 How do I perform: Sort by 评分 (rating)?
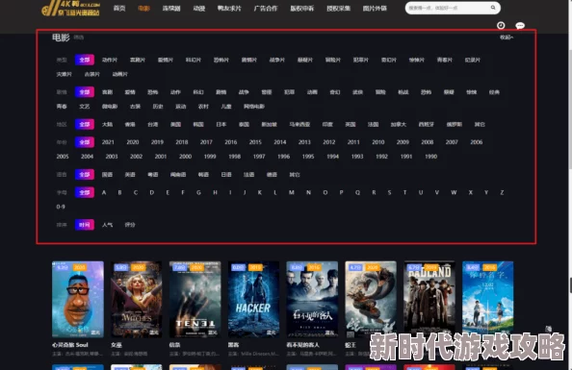[130, 225]
